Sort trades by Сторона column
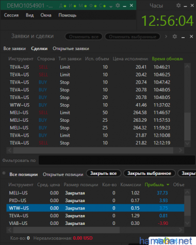 (46, 59)
